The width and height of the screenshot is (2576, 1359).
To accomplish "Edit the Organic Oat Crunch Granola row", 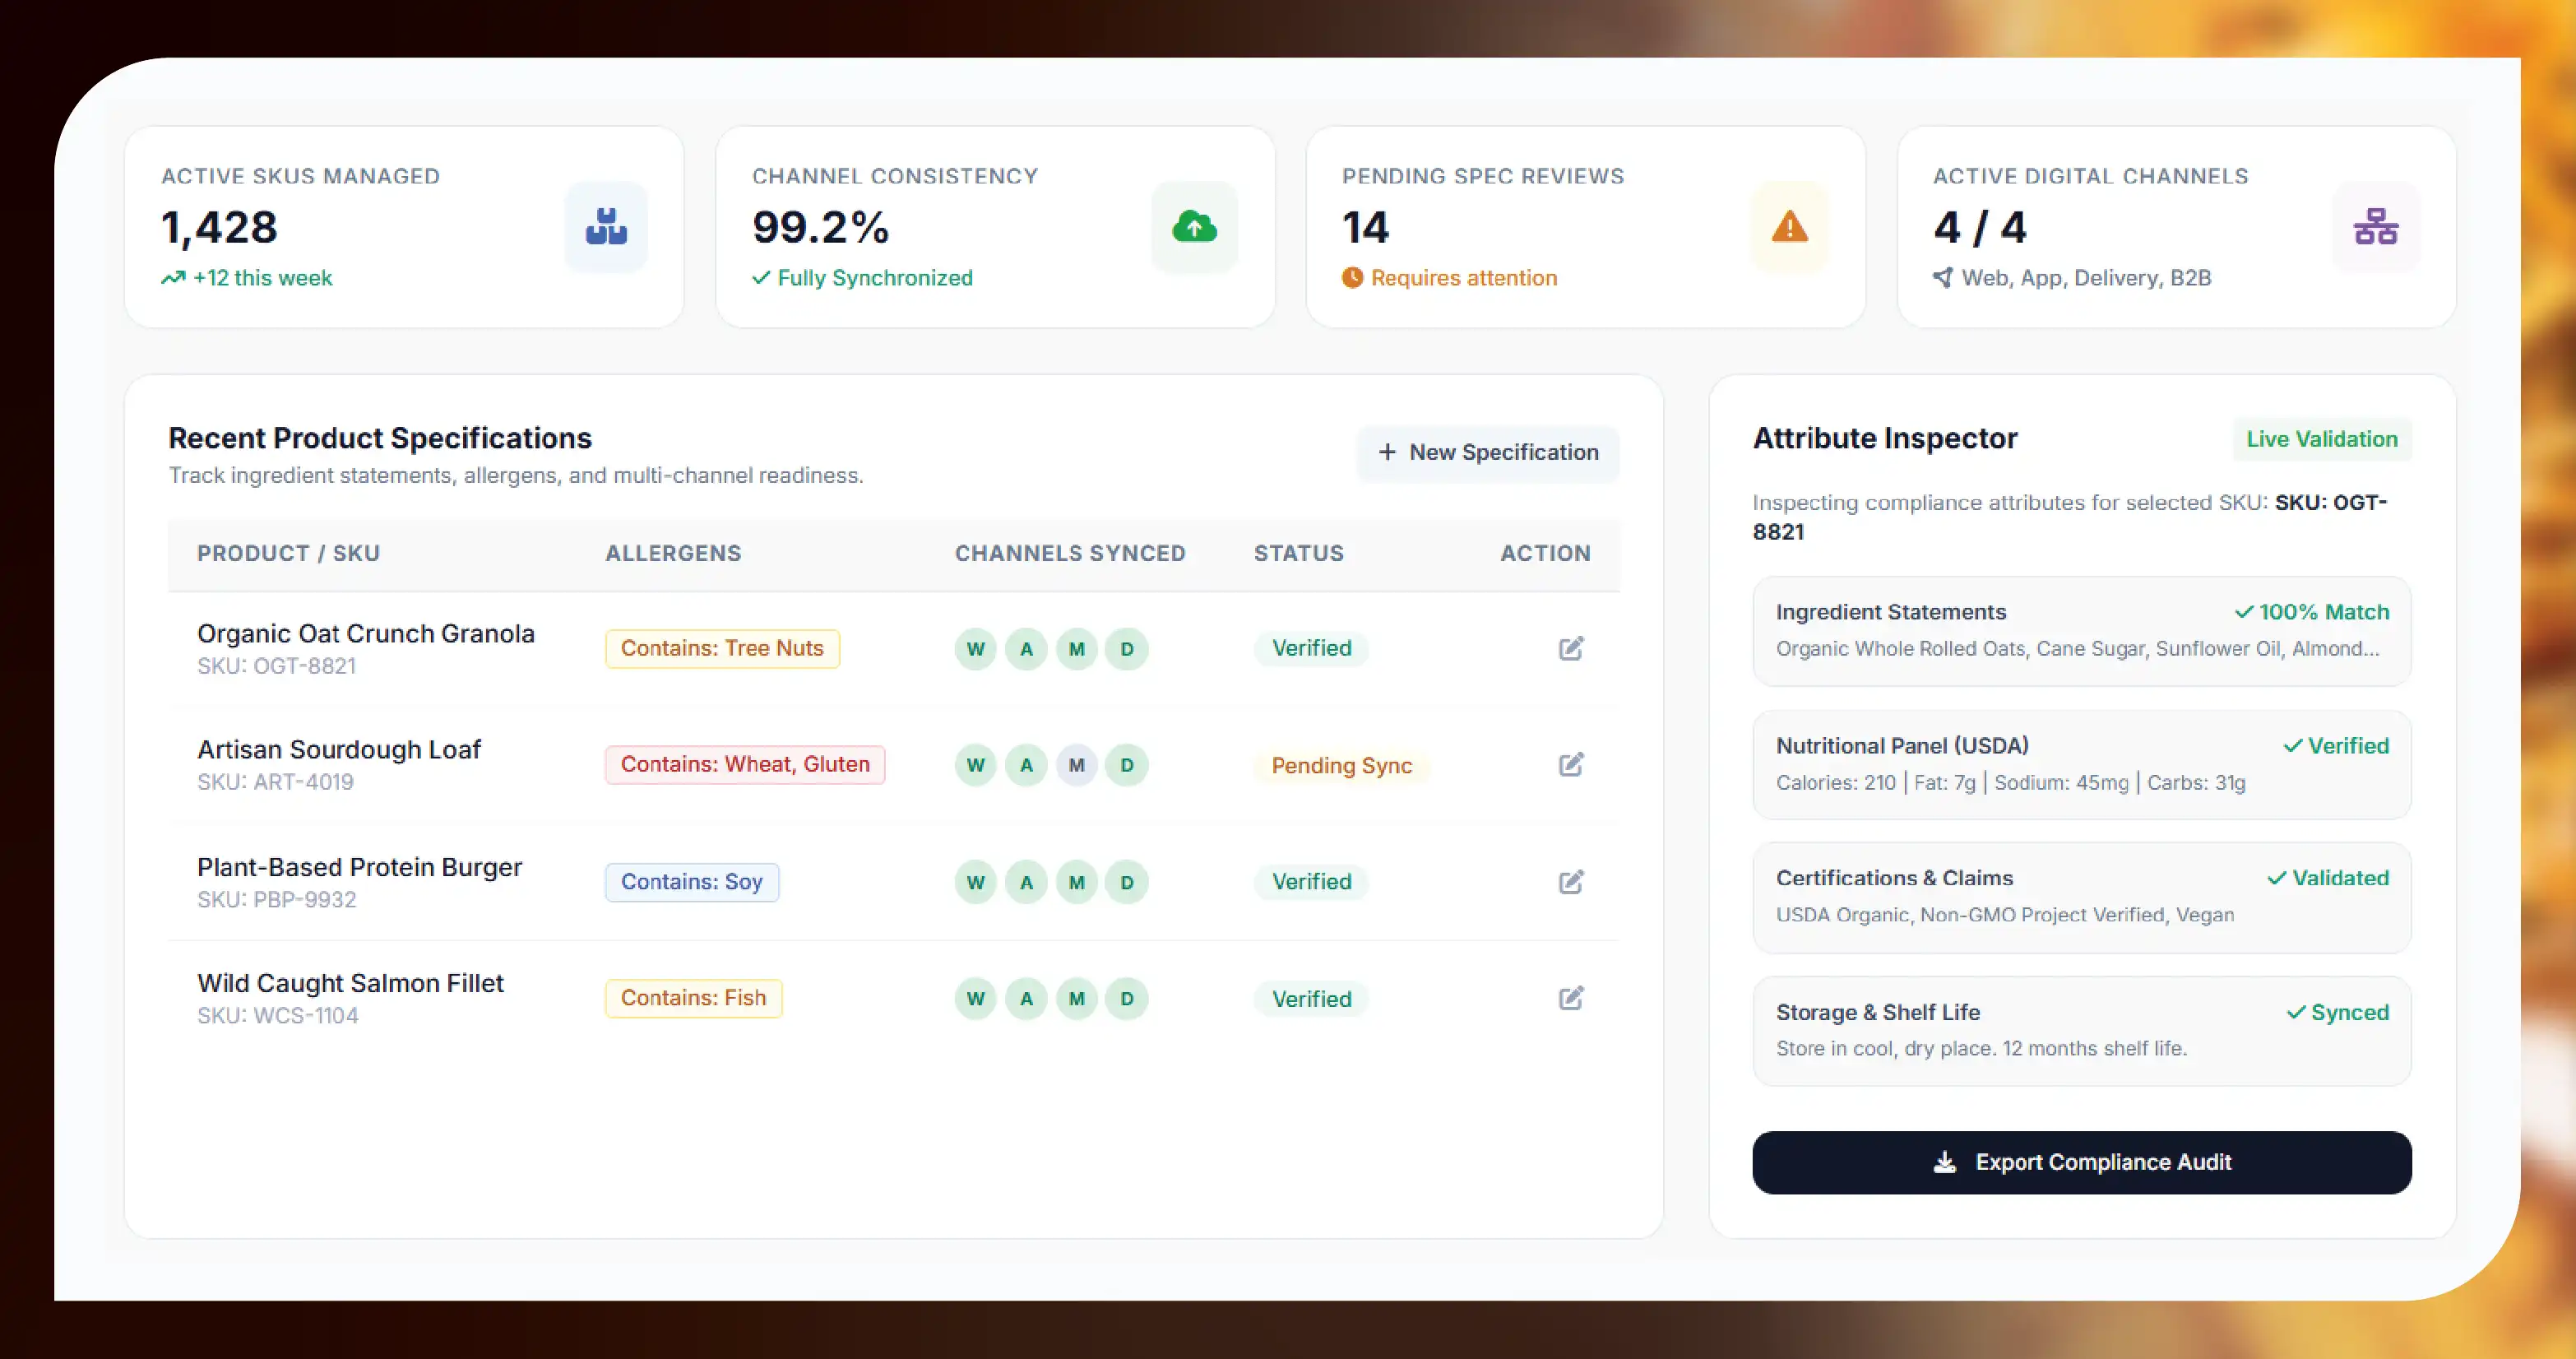I will click(1571, 648).
